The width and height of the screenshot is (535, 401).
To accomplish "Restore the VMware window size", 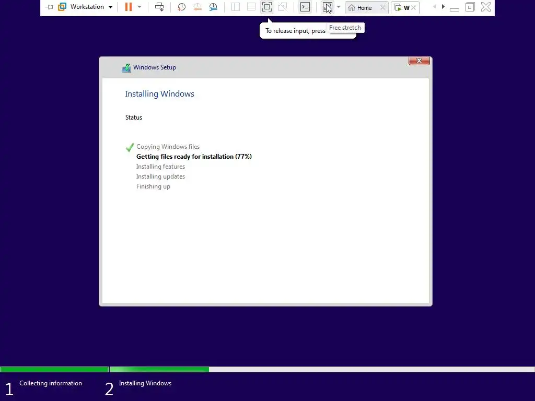I will click(x=470, y=7).
